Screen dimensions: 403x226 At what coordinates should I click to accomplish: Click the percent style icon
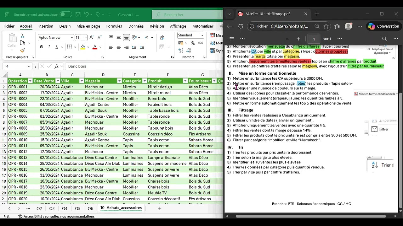[193, 43]
